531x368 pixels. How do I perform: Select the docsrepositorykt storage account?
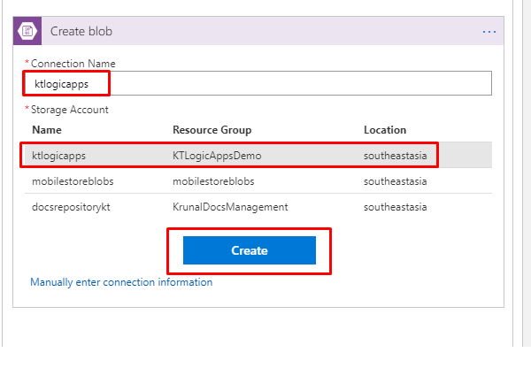[x=71, y=207]
